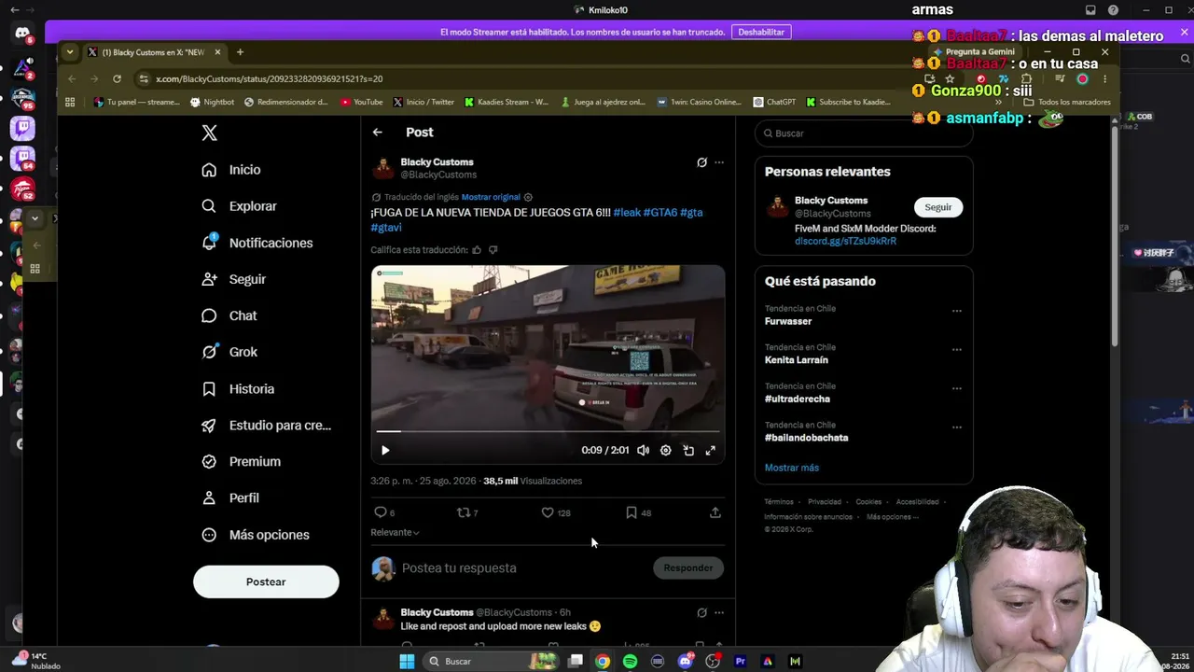
Task: Open the Nightbot bookmark
Action: (x=213, y=102)
